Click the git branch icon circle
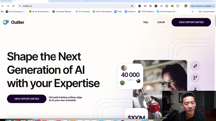This screenshot has width=216, height=121. [x=195, y=78]
